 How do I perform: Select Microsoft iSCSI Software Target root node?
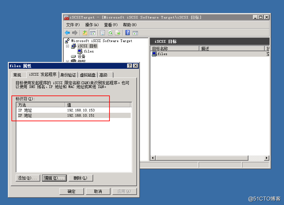pos(101,41)
